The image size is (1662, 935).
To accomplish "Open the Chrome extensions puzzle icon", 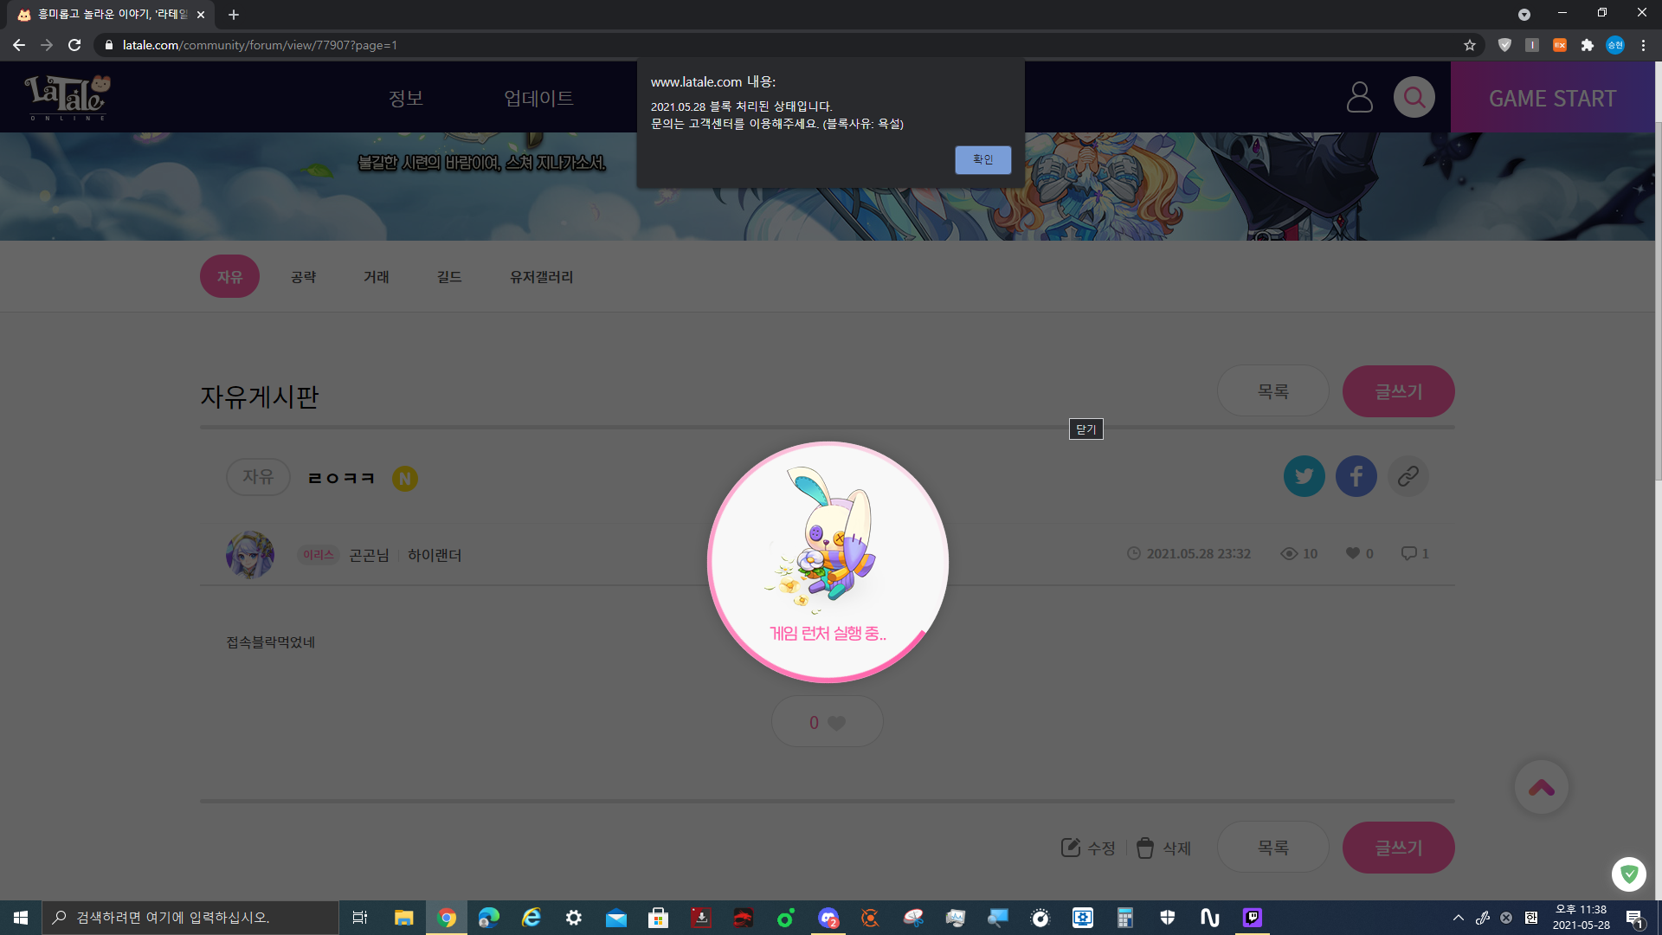I will coord(1587,45).
